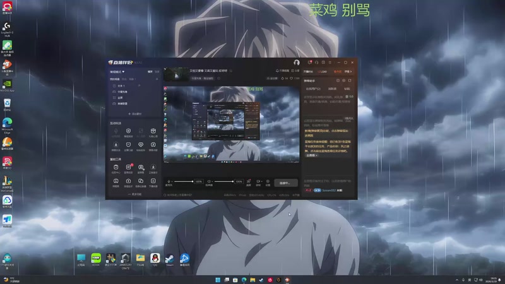Open the last icon in 基础工具 second row
The width and height of the screenshot is (505, 284).
click(153, 182)
